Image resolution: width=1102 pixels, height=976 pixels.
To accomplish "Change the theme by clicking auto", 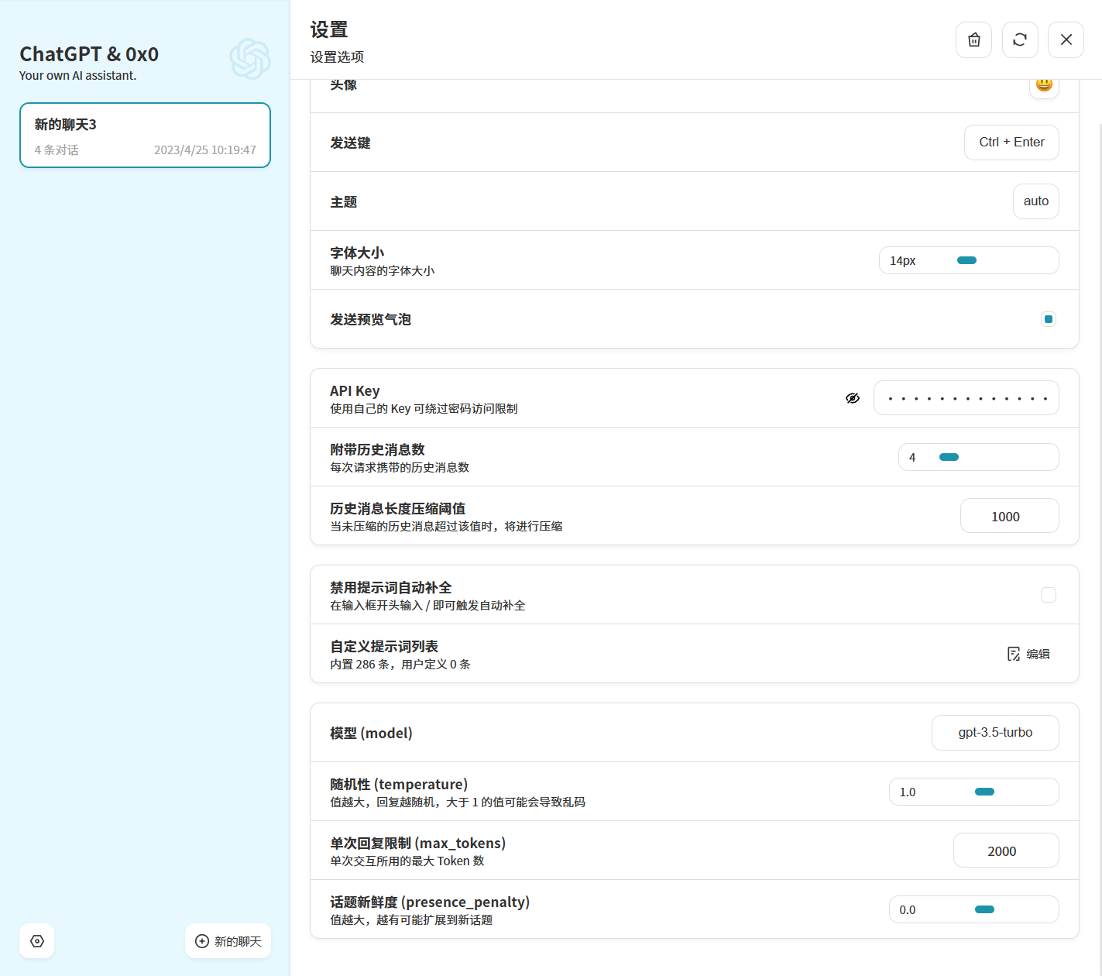I will click(1035, 201).
